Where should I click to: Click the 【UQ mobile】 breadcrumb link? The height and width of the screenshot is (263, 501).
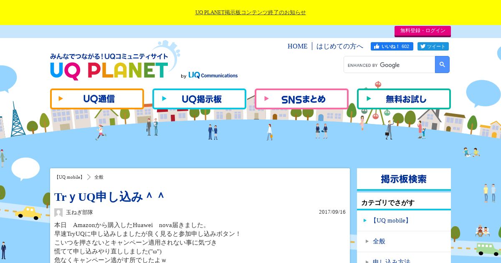(69, 177)
